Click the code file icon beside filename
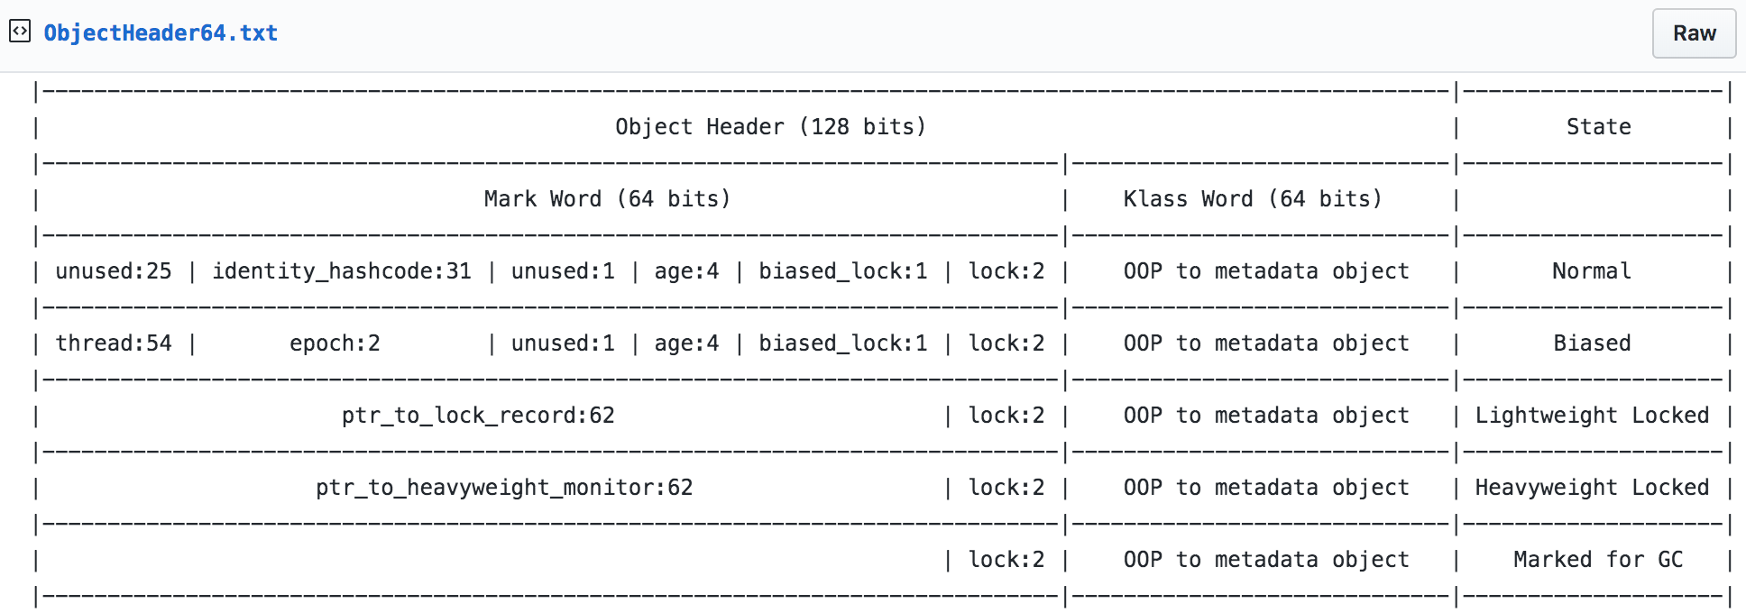Screen dimensions: 1746x613 [20, 32]
